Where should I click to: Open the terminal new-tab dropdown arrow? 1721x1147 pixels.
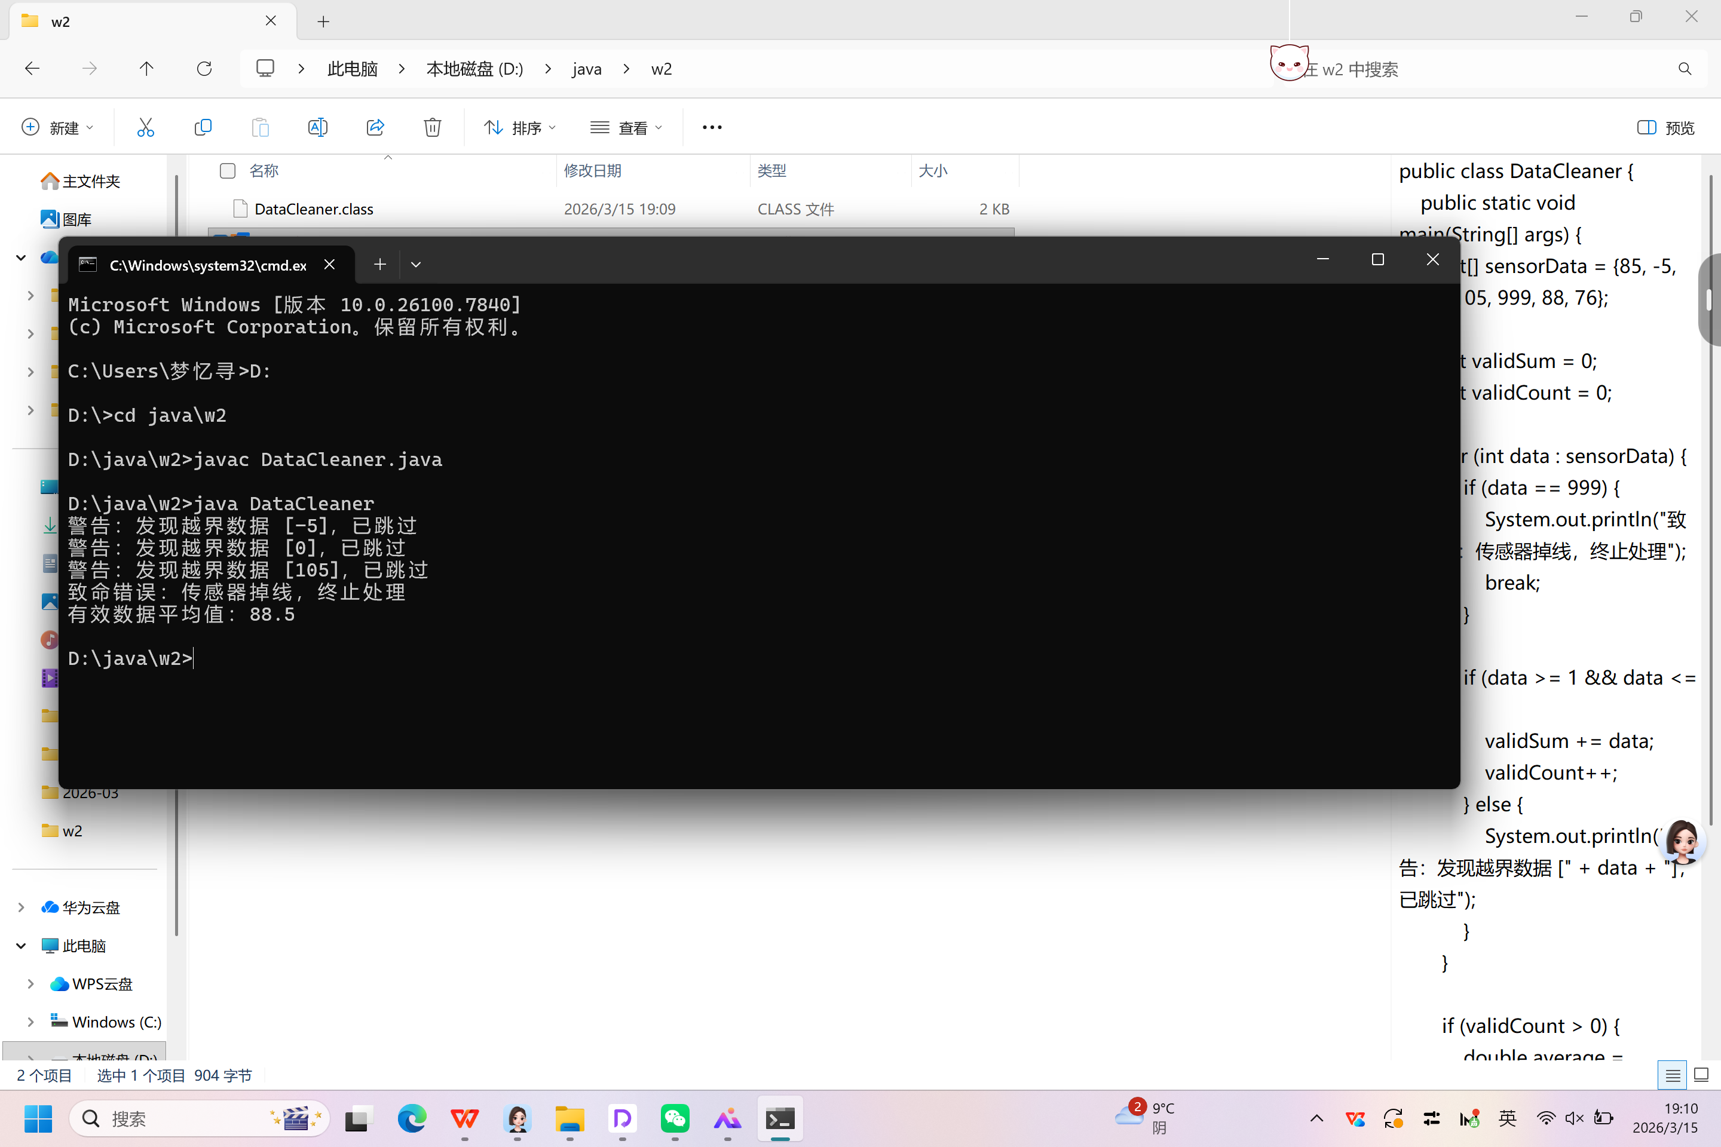click(x=416, y=265)
